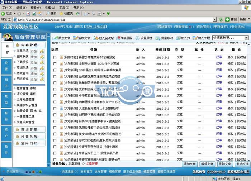Click the article icon before 暴雪公布竞技场S8套装预览
This screenshot has width=251, height=181.
[61, 57]
